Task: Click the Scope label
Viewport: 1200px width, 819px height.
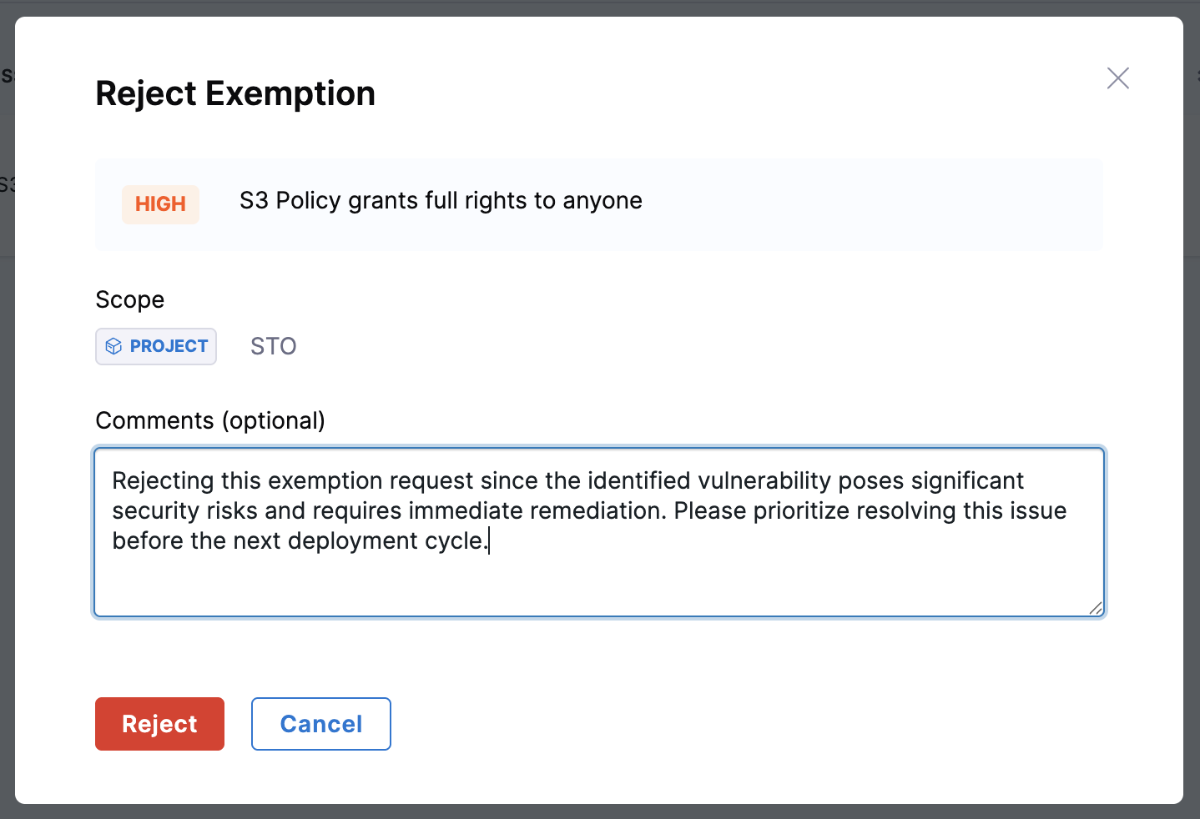Action: (x=130, y=300)
